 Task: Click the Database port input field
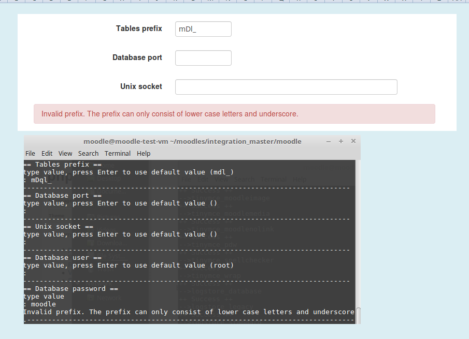pyautogui.click(x=203, y=58)
